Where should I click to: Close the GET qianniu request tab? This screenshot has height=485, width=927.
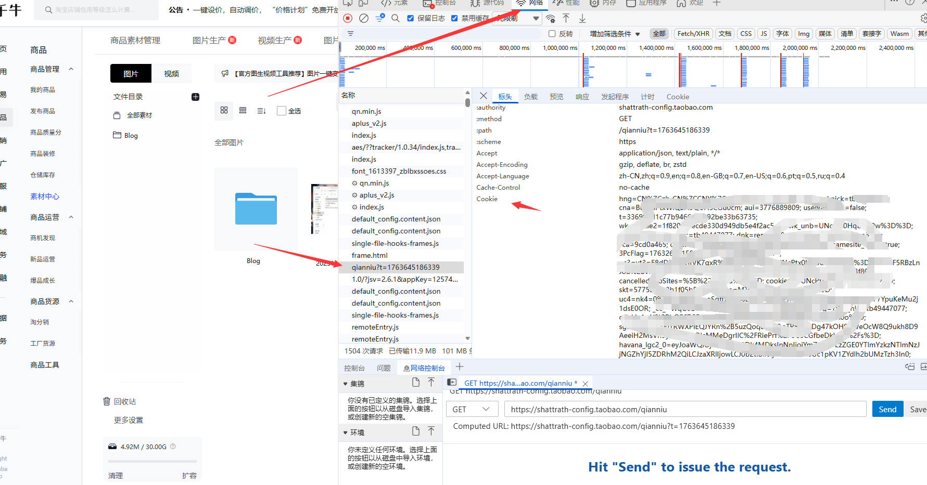(586, 384)
